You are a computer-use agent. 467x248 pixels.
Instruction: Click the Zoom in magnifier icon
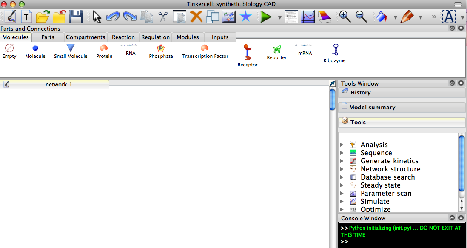pyautogui.click(x=345, y=17)
